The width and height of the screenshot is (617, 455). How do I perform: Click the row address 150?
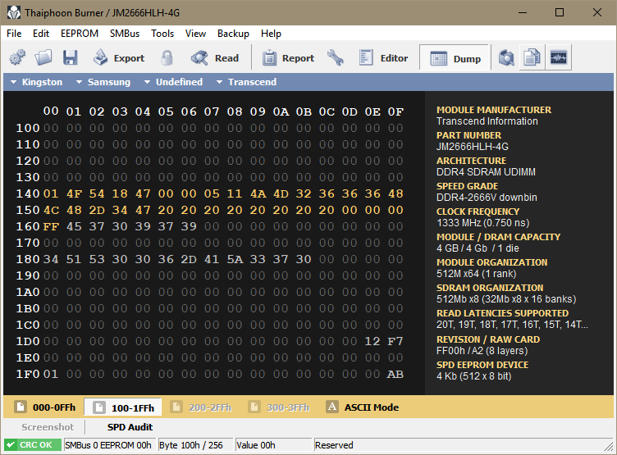28,210
